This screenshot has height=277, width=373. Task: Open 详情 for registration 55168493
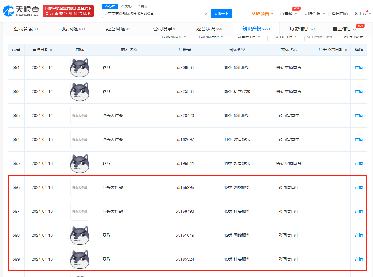point(359,211)
